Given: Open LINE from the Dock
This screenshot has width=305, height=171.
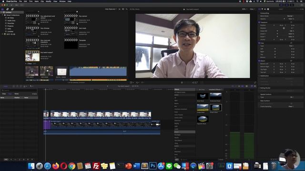Looking at the screenshot, I should click(169, 166).
